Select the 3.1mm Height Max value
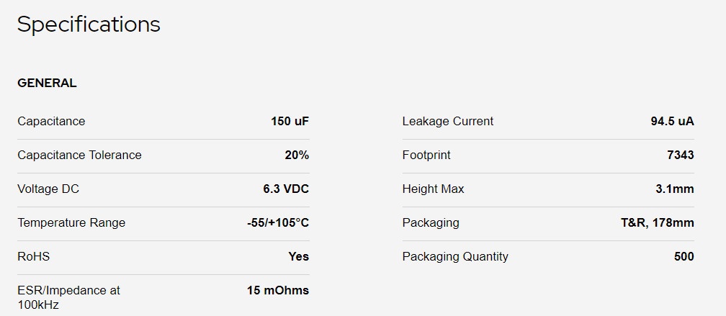The width and height of the screenshot is (726, 316). tap(675, 189)
